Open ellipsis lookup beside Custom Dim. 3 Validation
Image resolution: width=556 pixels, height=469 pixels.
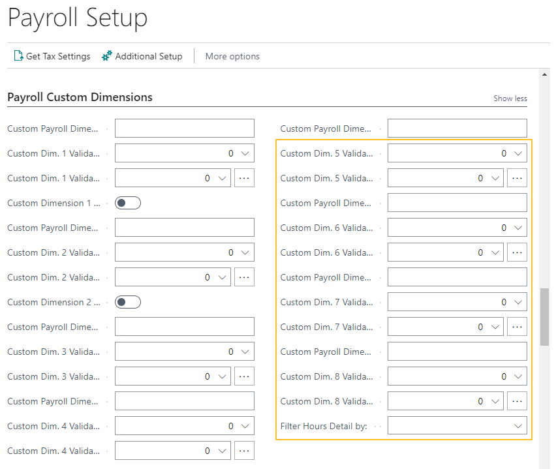pos(244,376)
